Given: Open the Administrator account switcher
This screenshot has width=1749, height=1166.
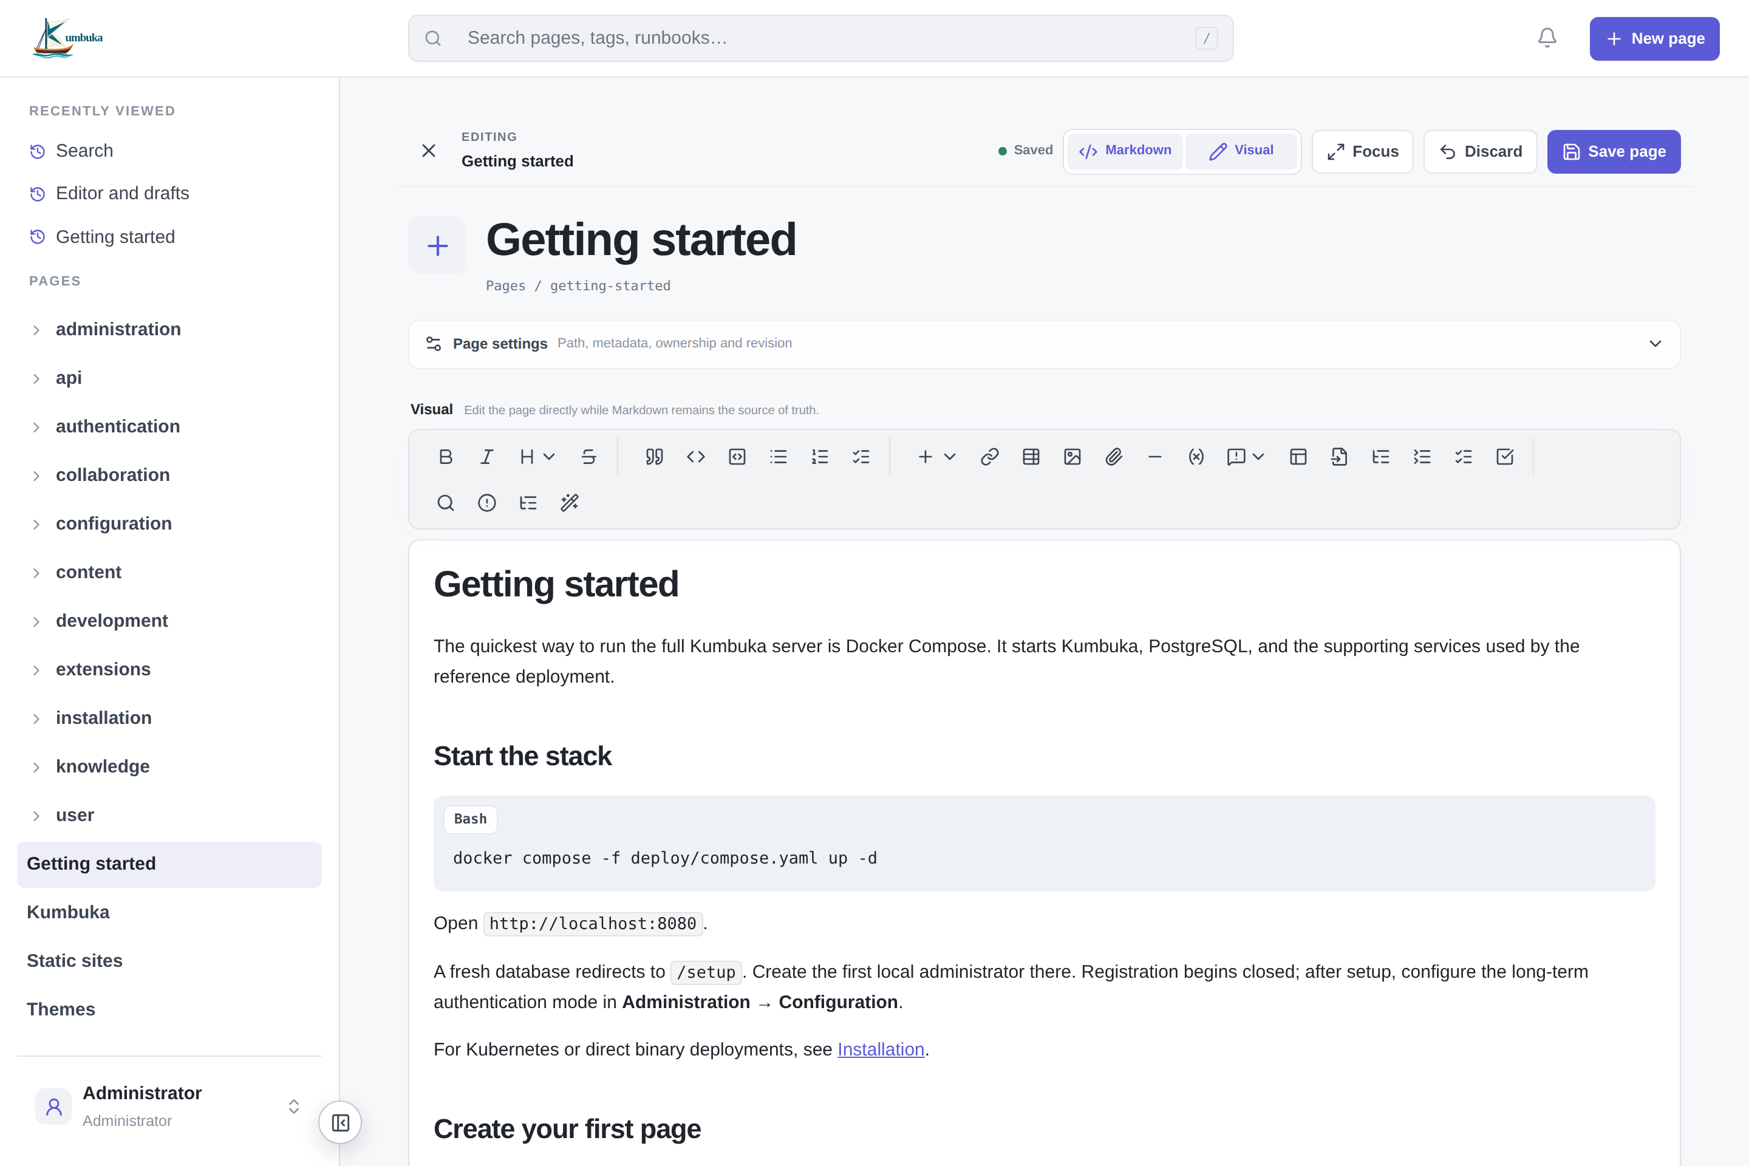Looking at the screenshot, I should [169, 1106].
